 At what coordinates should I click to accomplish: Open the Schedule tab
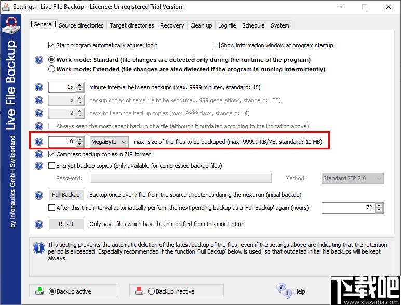click(253, 25)
